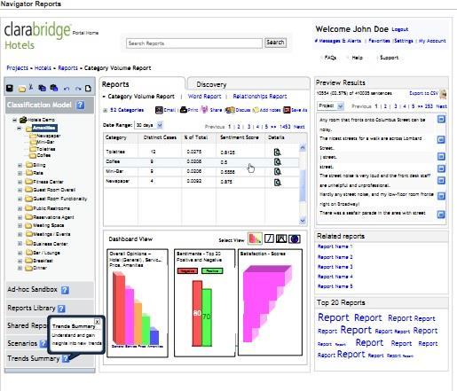Click the Discuss report icon

coord(230,110)
